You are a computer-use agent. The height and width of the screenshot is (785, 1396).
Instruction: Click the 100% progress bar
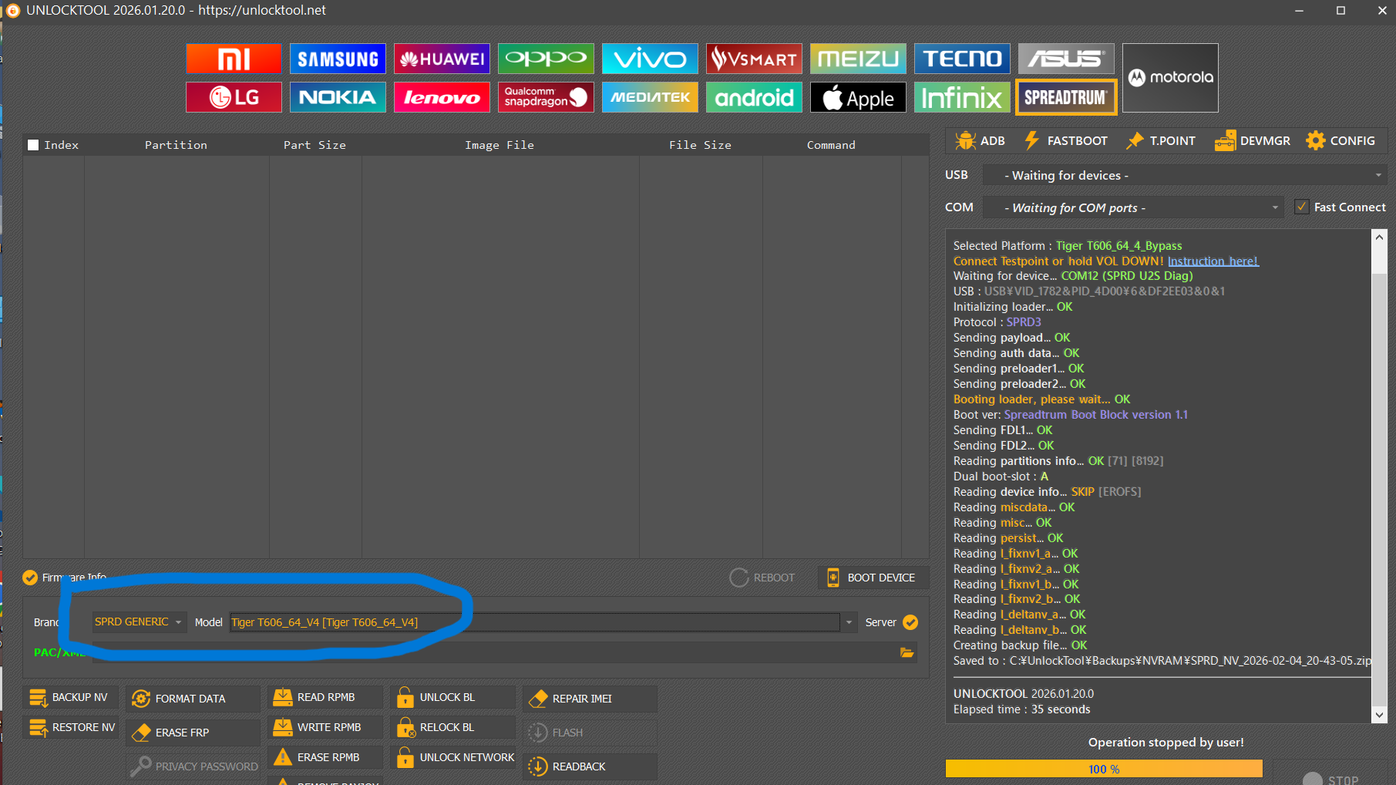(x=1104, y=769)
